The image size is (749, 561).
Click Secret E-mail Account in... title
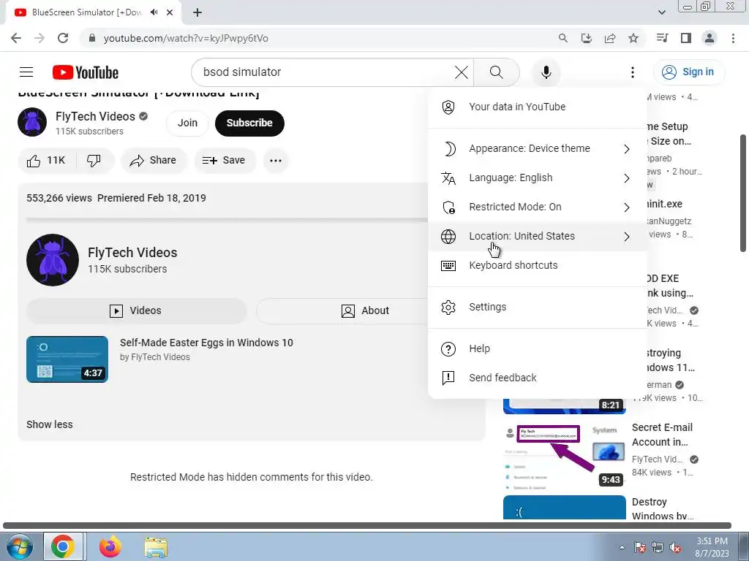[x=662, y=435]
